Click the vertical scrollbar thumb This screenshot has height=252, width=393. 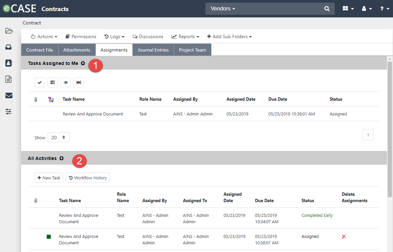coord(390,130)
